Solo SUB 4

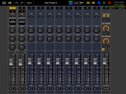pyautogui.click(x=61, y=89)
